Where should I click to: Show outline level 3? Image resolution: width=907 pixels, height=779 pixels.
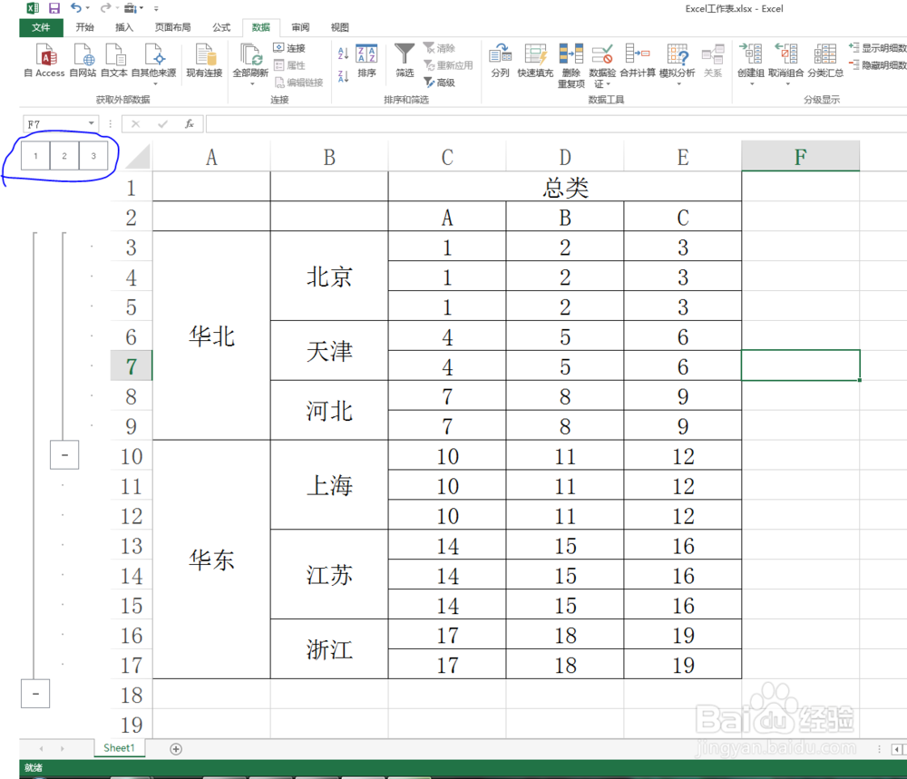coord(93,156)
